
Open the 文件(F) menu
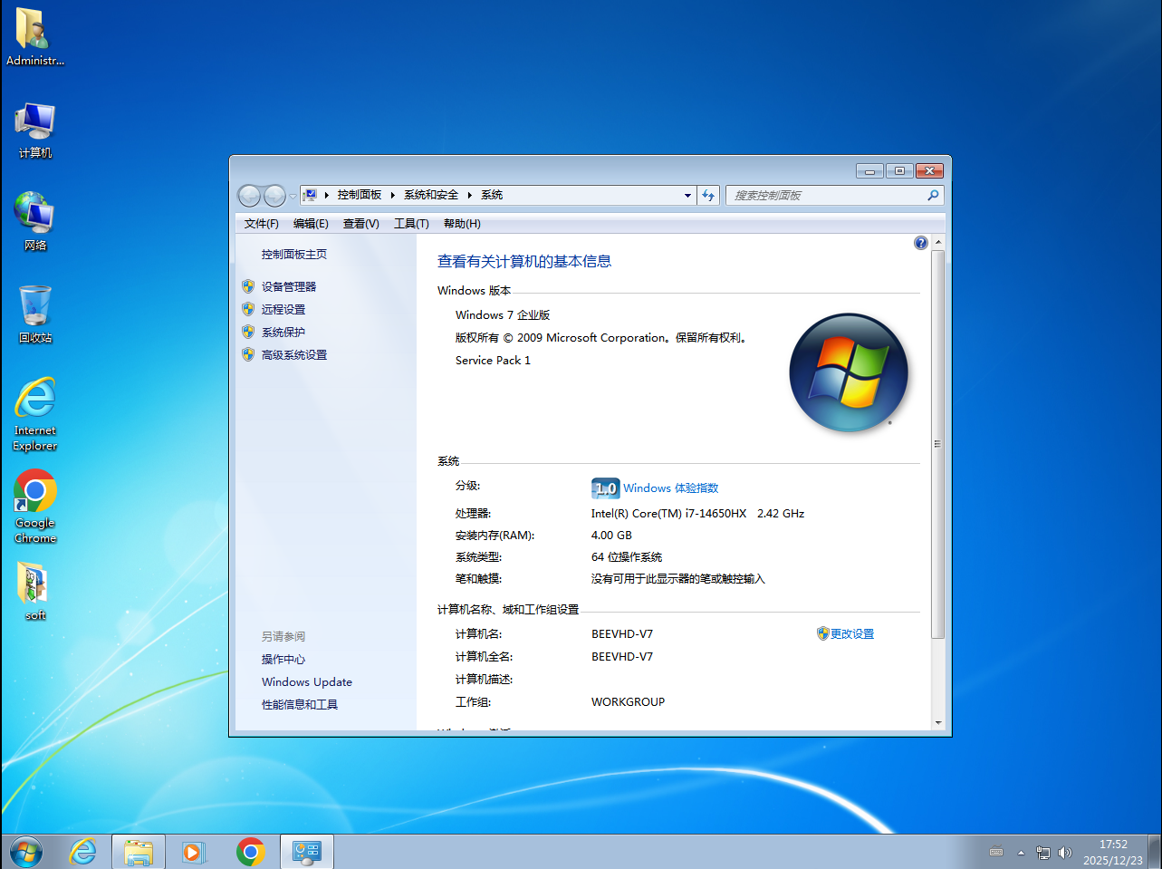(x=261, y=224)
